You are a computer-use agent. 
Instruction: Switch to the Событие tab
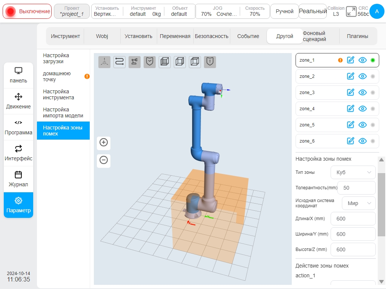pyautogui.click(x=248, y=36)
